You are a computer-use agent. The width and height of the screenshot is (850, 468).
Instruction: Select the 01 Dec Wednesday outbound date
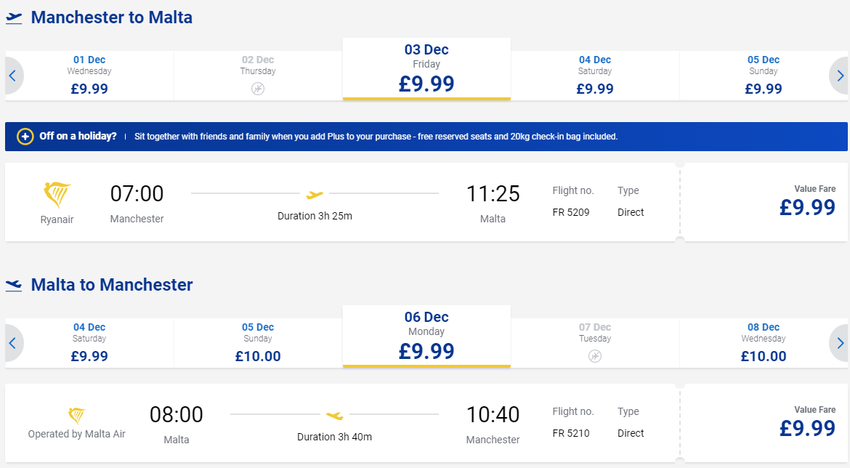point(89,76)
